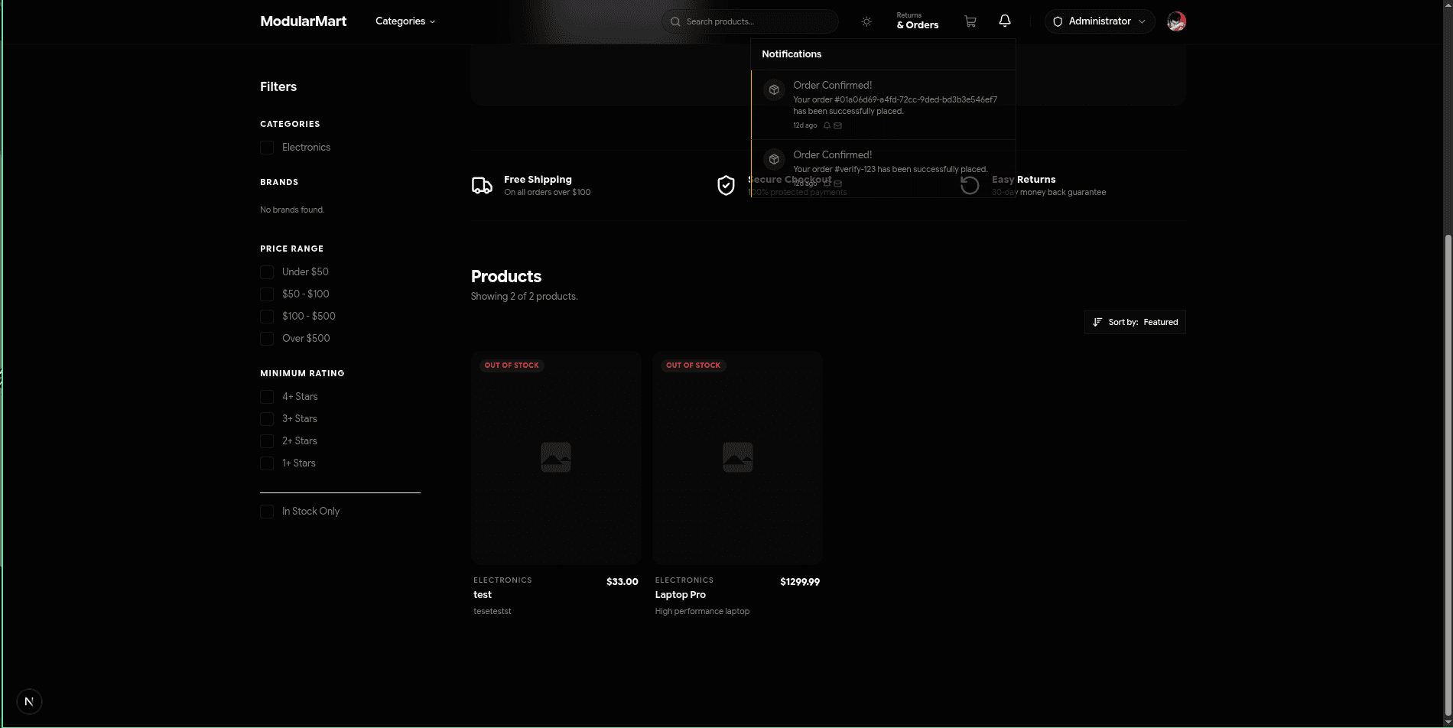Click the search magnifier icon
This screenshot has width=1453, height=728.
coord(675,21)
